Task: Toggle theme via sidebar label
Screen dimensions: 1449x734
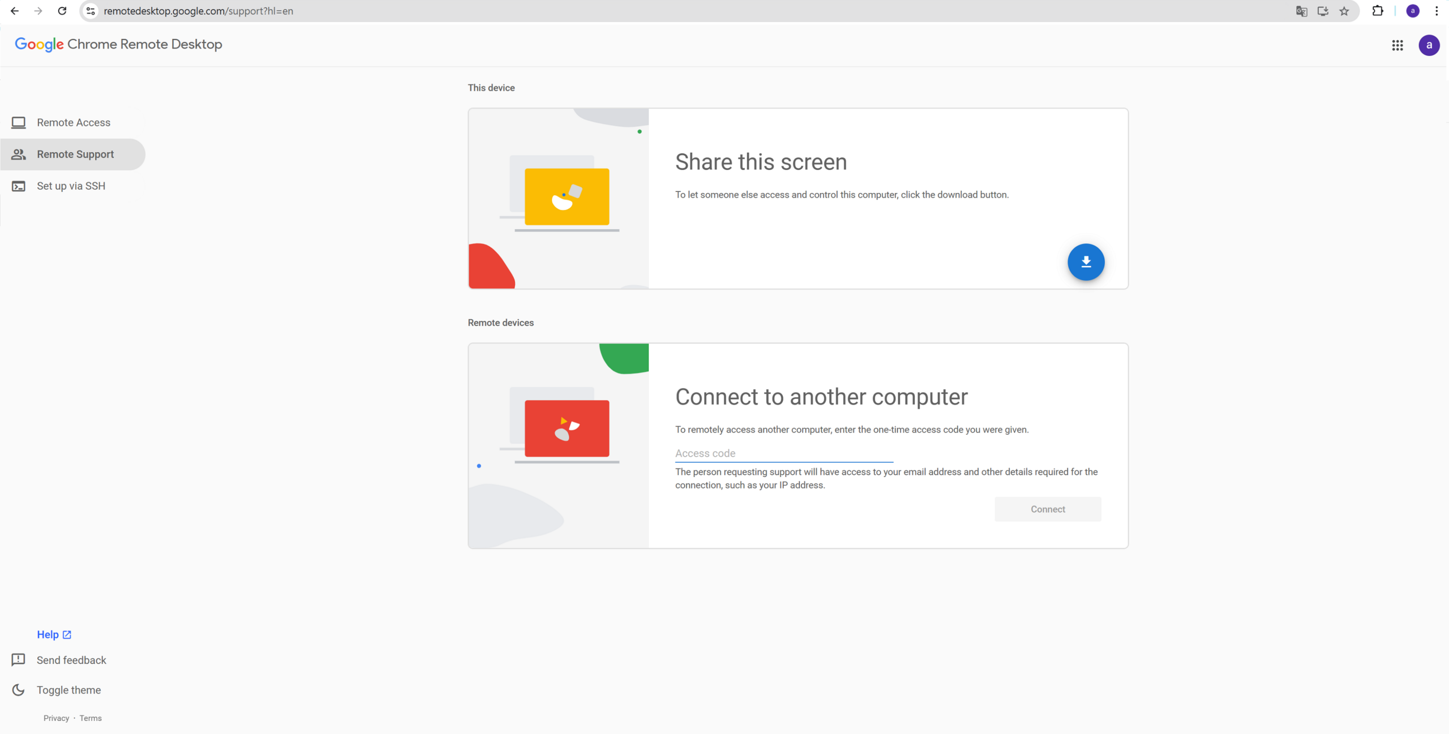Action: pyautogui.click(x=69, y=690)
